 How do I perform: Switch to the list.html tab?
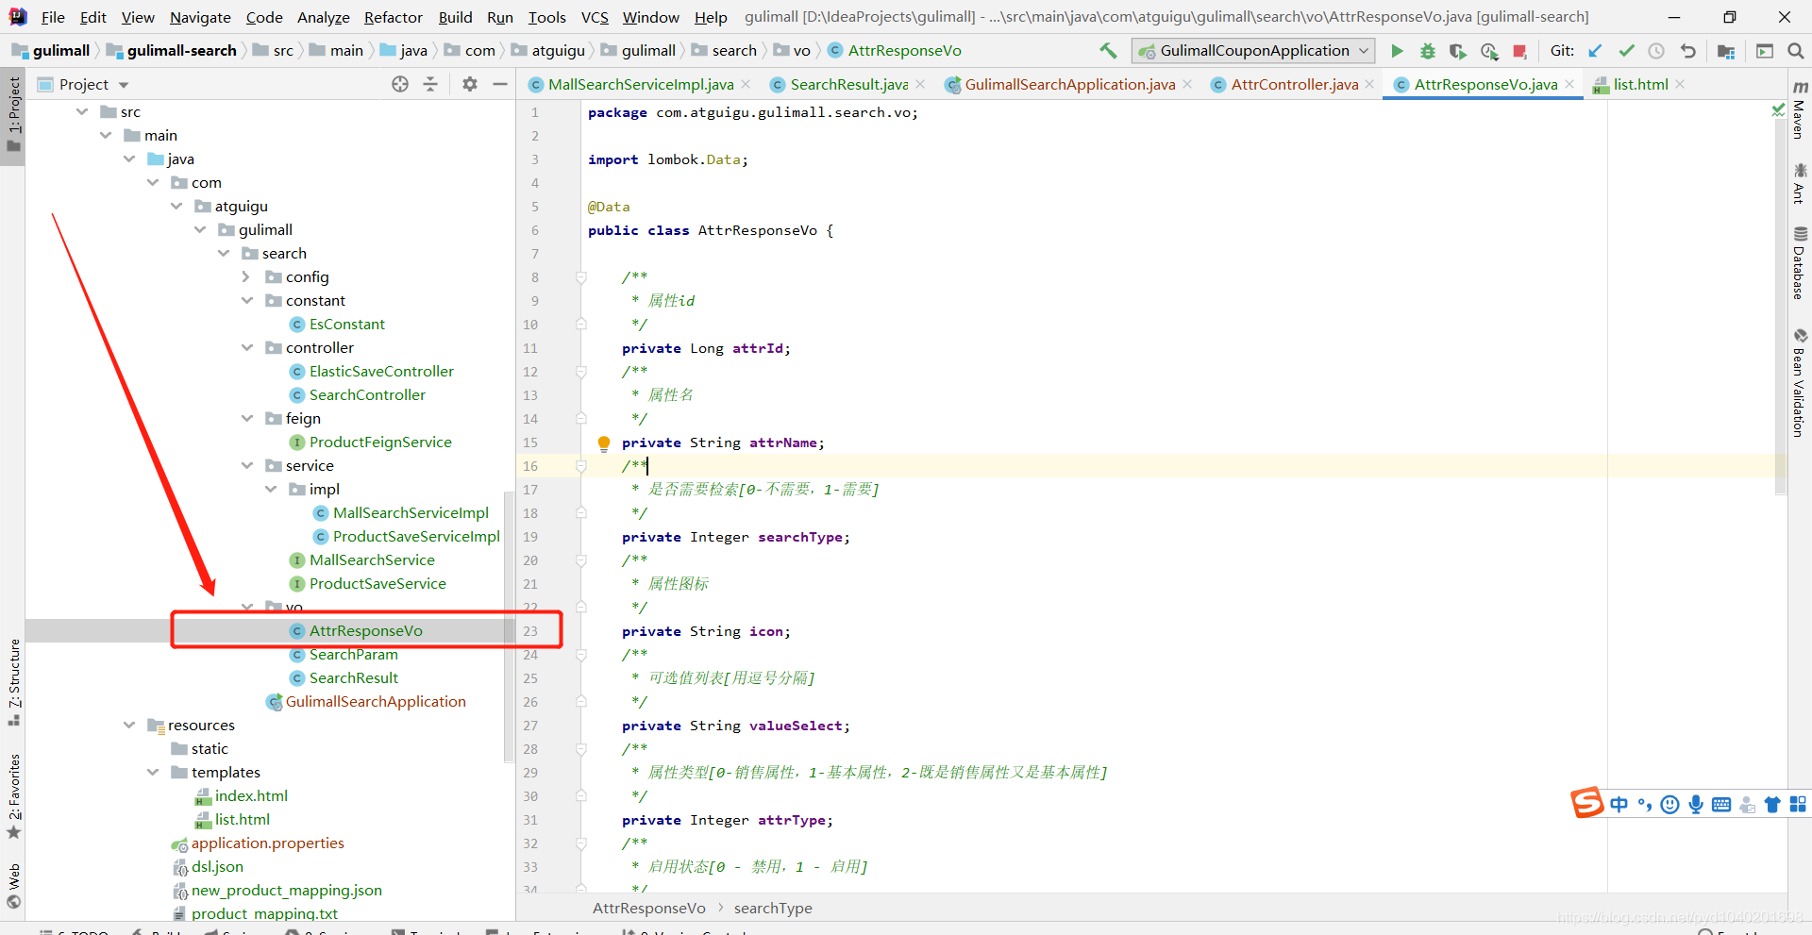pyautogui.click(x=1640, y=84)
